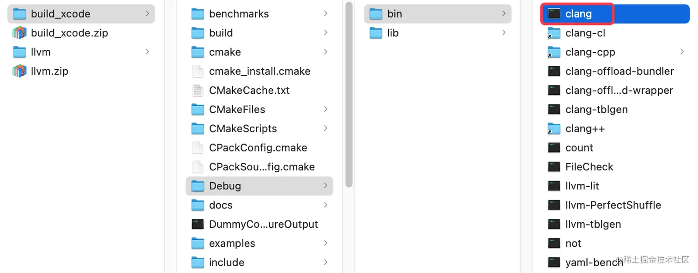Select the Debug folder row
This screenshot has width=698, height=273.
[x=259, y=186]
